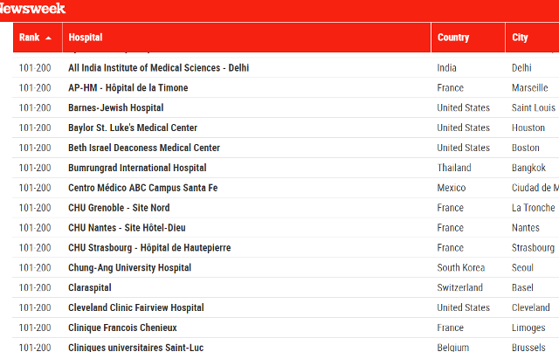The height and width of the screenshot is (352, 559).
Task: Click Centro Médico ABC Campus Santa Fe
Action: pyautogui.click(x=142, y=188)
